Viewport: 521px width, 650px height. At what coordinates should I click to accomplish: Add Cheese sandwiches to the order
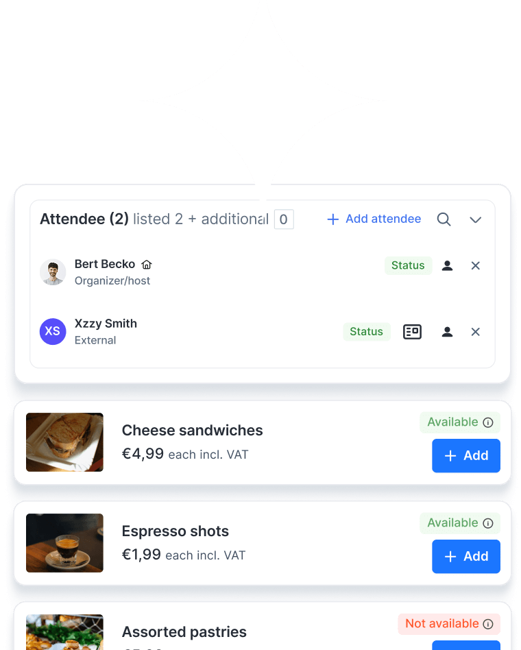(x=466, y=455)
